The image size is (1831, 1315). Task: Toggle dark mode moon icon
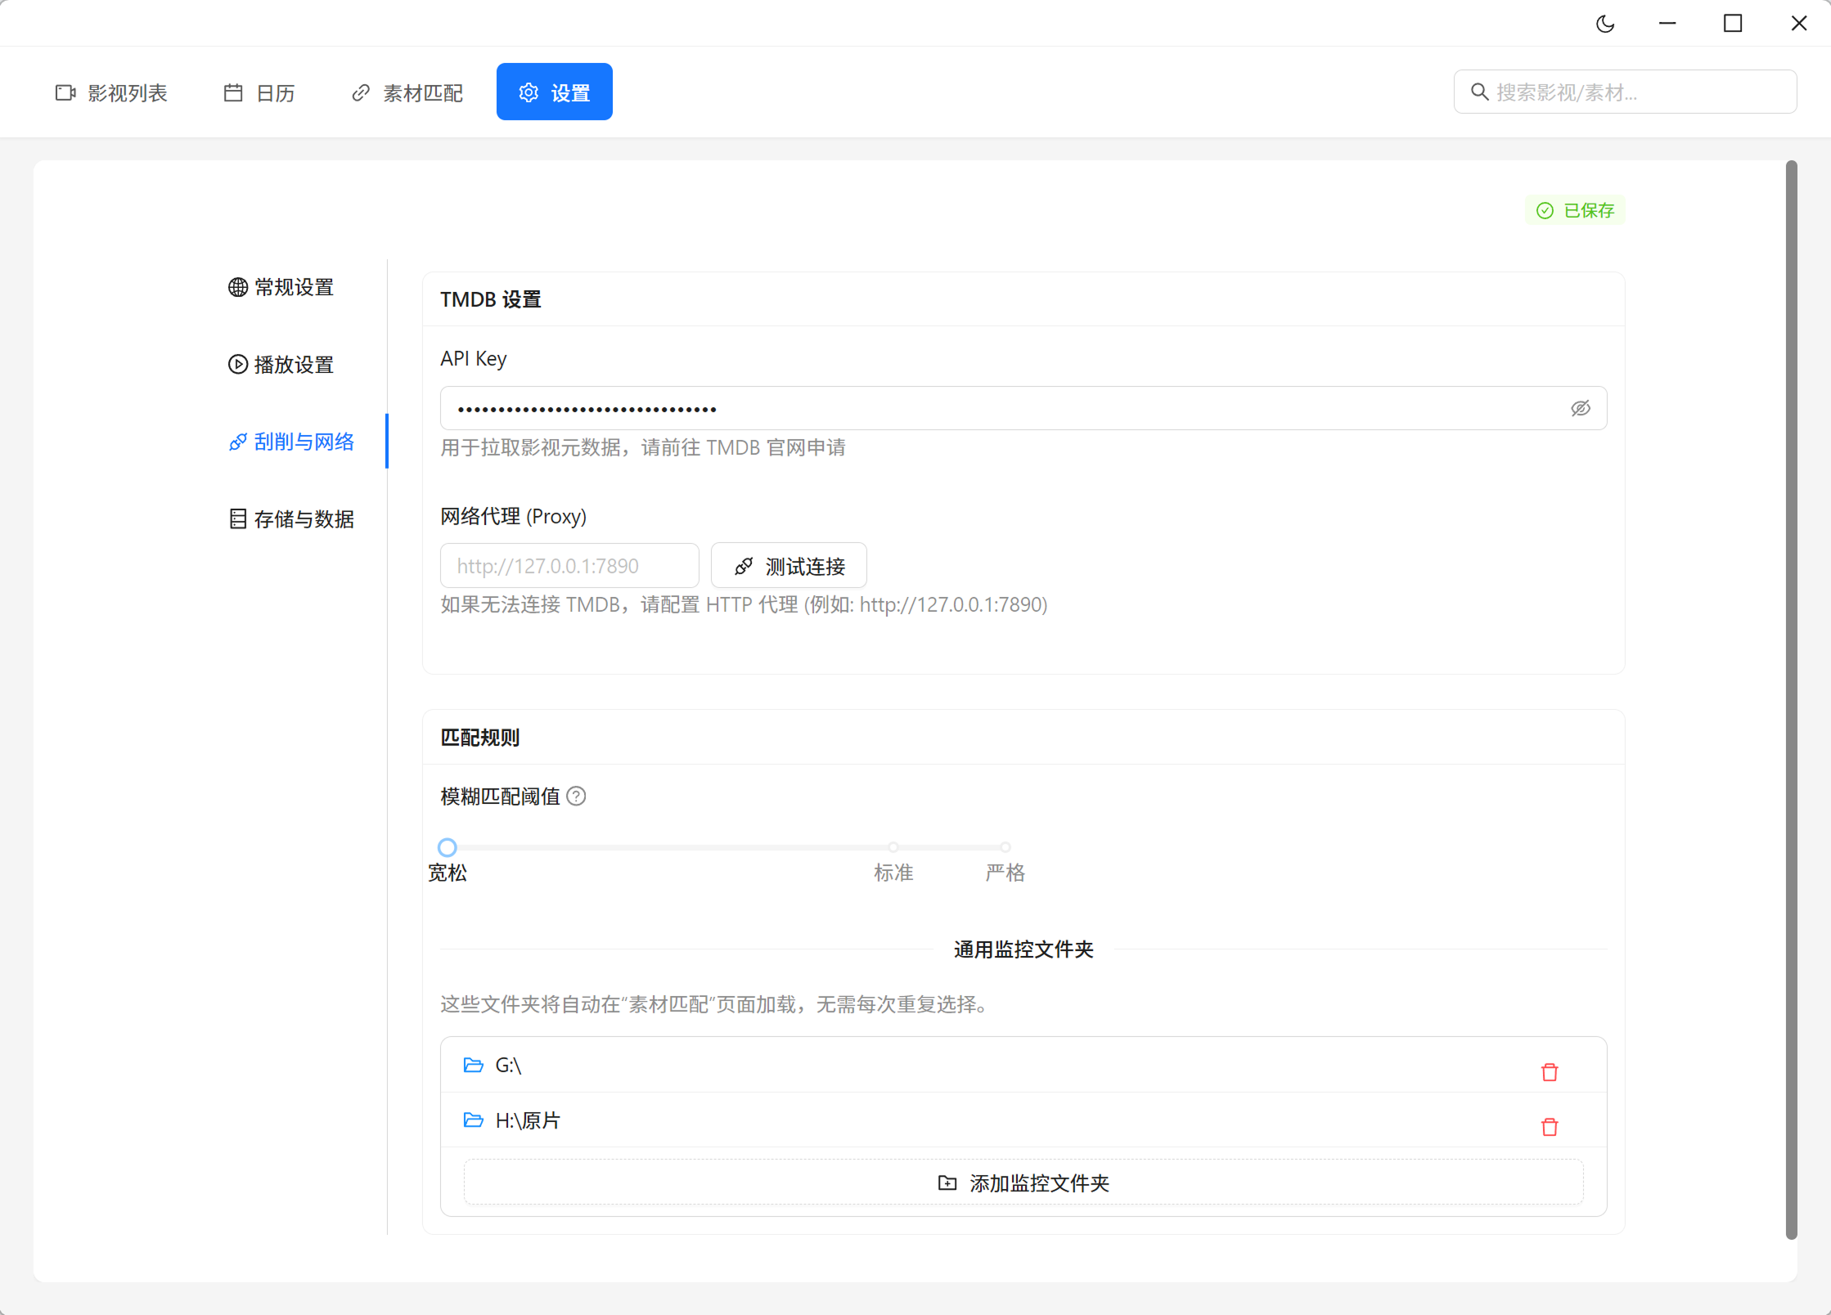tap(1605, 24)
